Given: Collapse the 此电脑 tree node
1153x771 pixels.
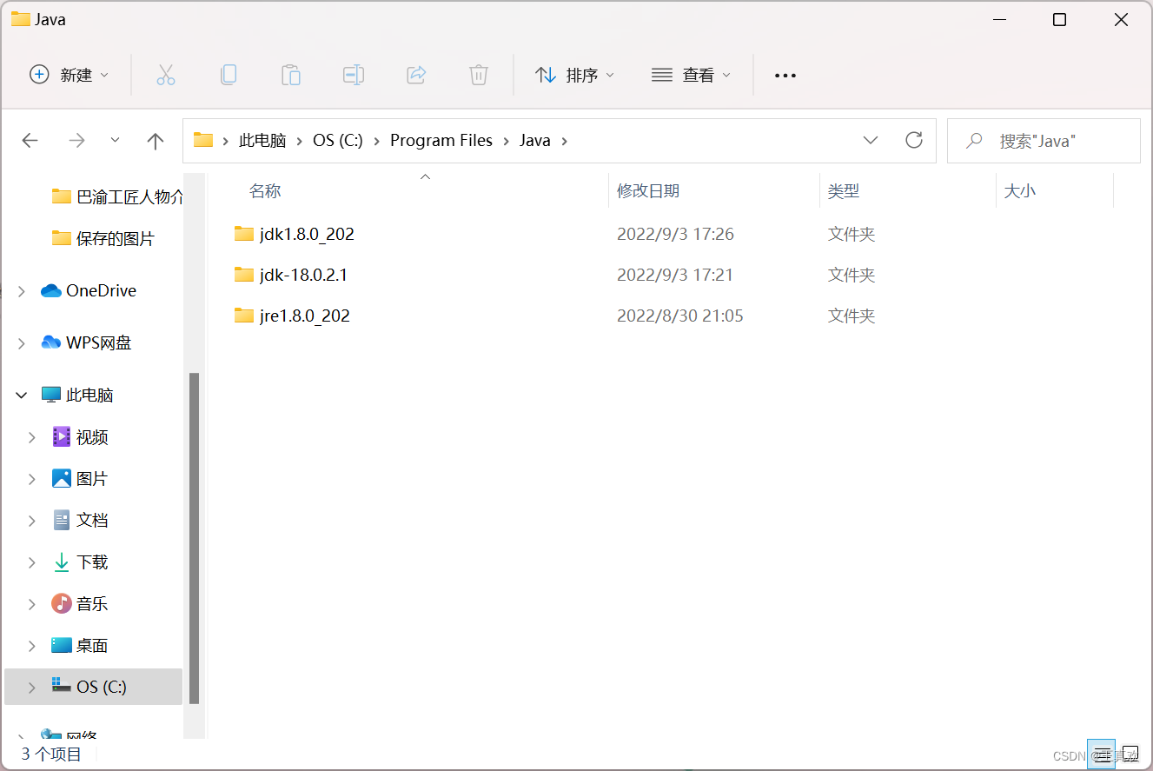Looking at the screenshot, I should pos(21,395).
